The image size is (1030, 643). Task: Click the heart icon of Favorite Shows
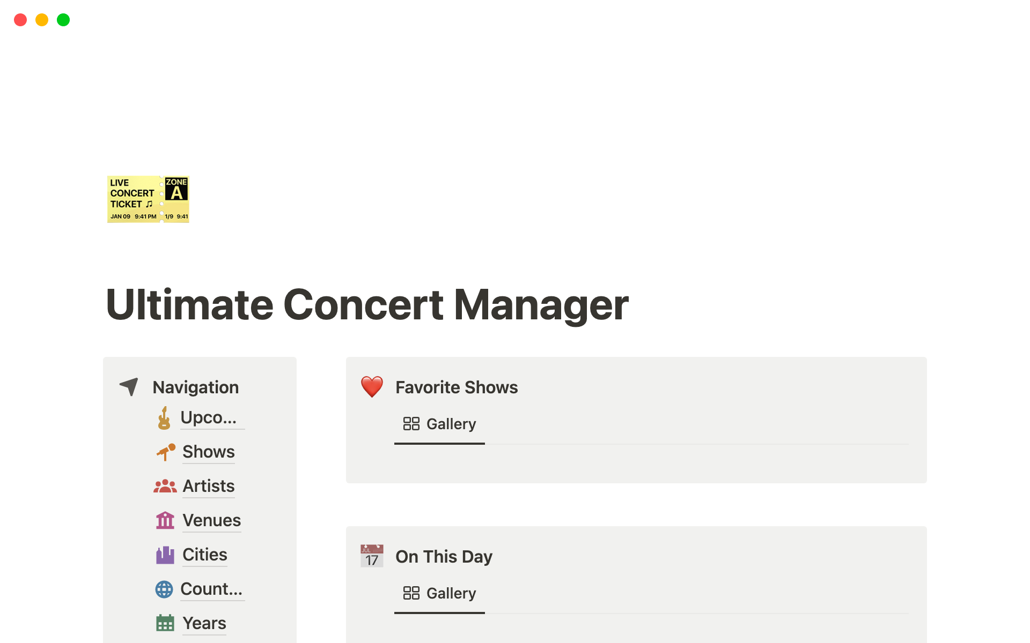point(372,386)
